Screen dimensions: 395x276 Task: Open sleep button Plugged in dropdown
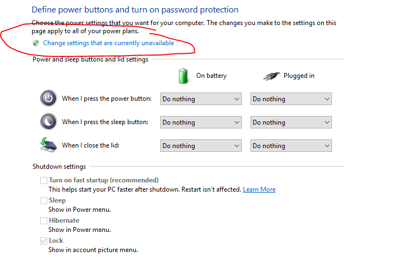point(291,122)
